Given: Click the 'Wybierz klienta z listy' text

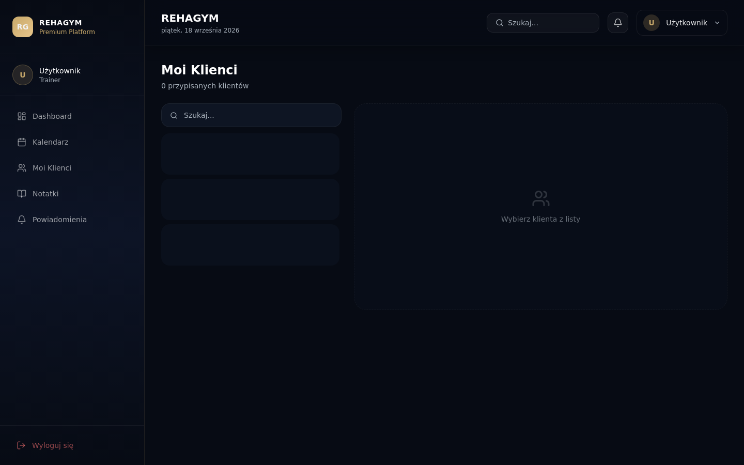Looking at the screenshot, I should [540, 219].
